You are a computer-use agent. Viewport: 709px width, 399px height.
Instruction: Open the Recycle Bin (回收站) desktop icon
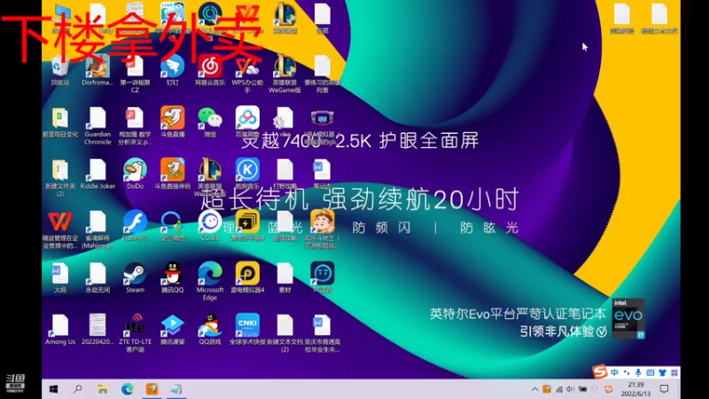pyautogui.click(x=59, y=69)
